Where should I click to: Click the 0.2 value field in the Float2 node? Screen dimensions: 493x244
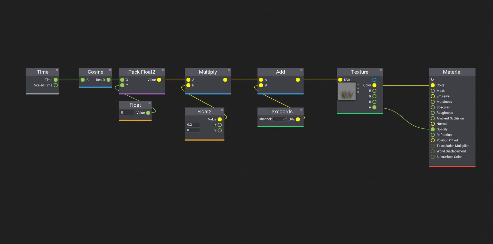(193, 125)
